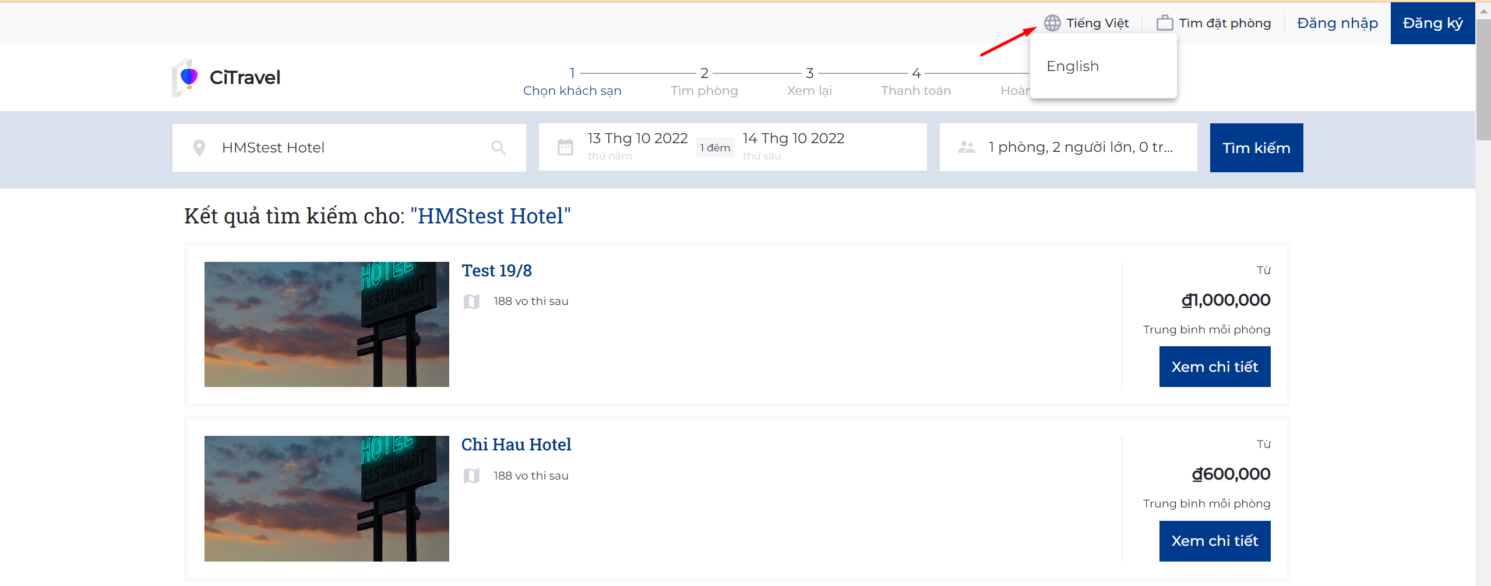
Task: Open the 13 Thg 10 2022 check-in date
Action: pyautogui.click(x=637, y=138)
